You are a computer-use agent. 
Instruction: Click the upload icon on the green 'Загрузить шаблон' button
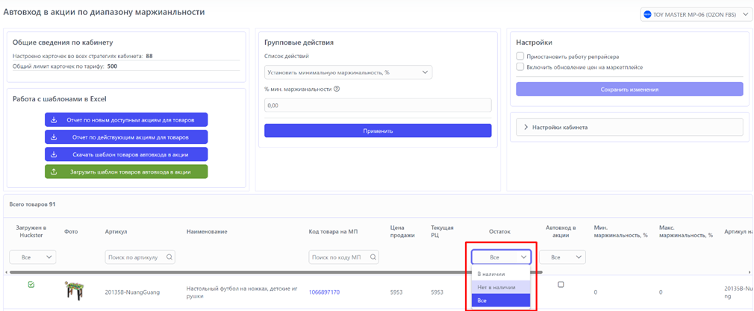point(54,172)
